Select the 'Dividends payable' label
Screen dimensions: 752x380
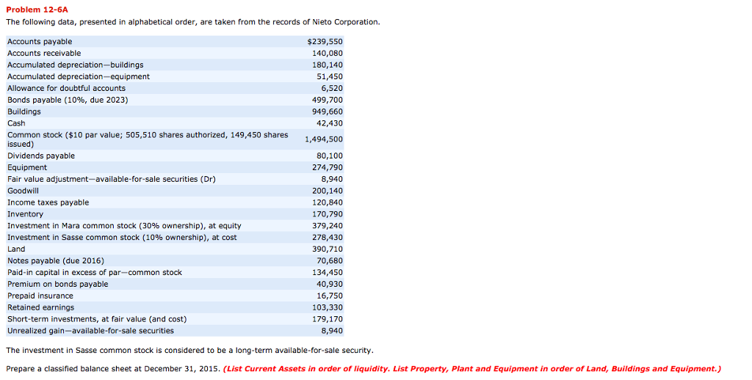point(41,156)
